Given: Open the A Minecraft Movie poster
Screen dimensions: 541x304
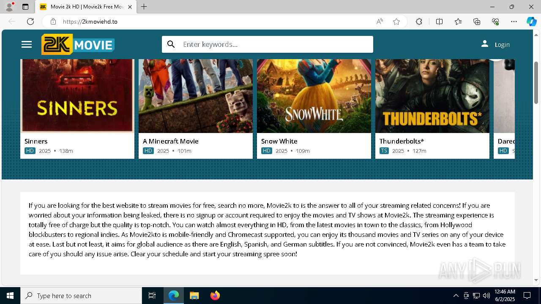Looking at the screenshot, I should 196,96.
